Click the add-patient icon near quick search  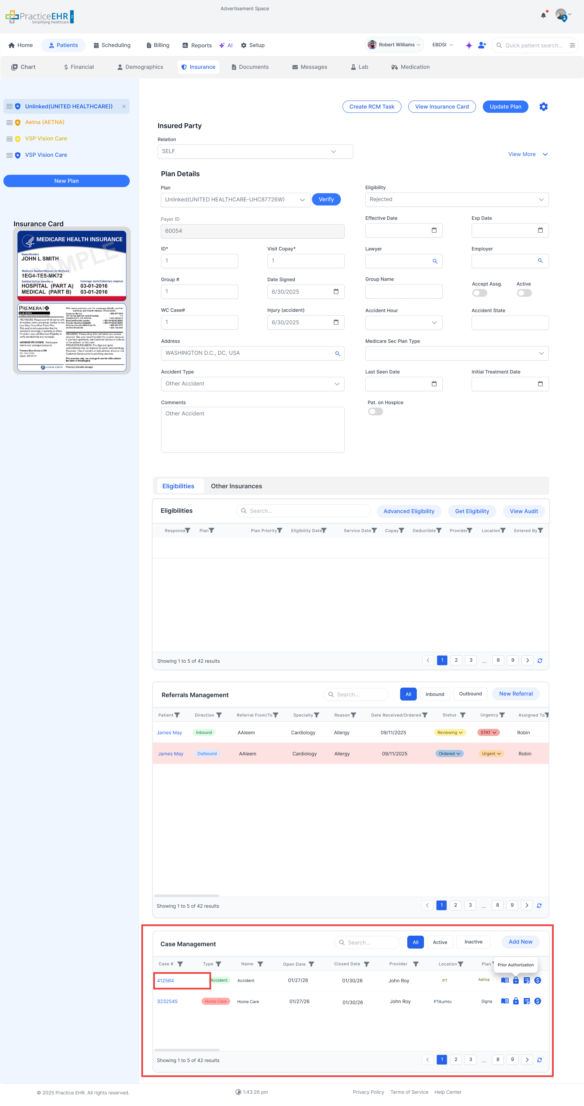(x=482, y=45)
